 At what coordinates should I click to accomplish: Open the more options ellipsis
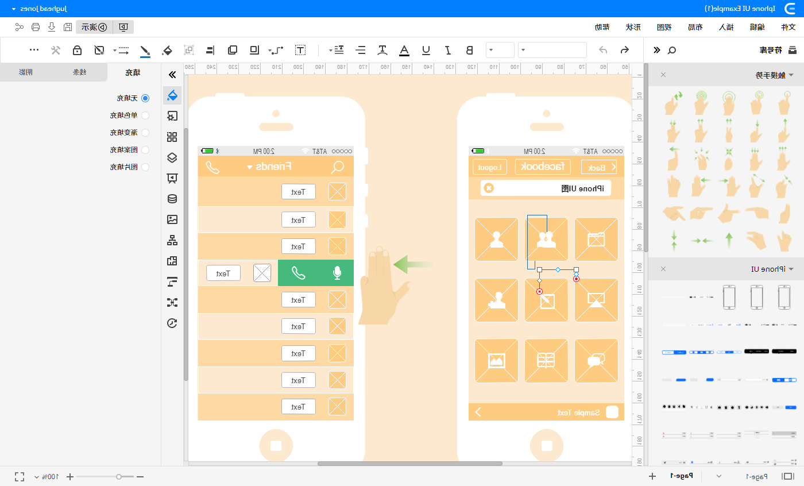[x=34, y=50]
